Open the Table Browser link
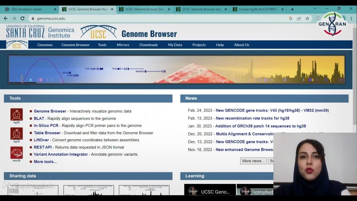This screenshot has height=201, width=357. pos(47,133)
